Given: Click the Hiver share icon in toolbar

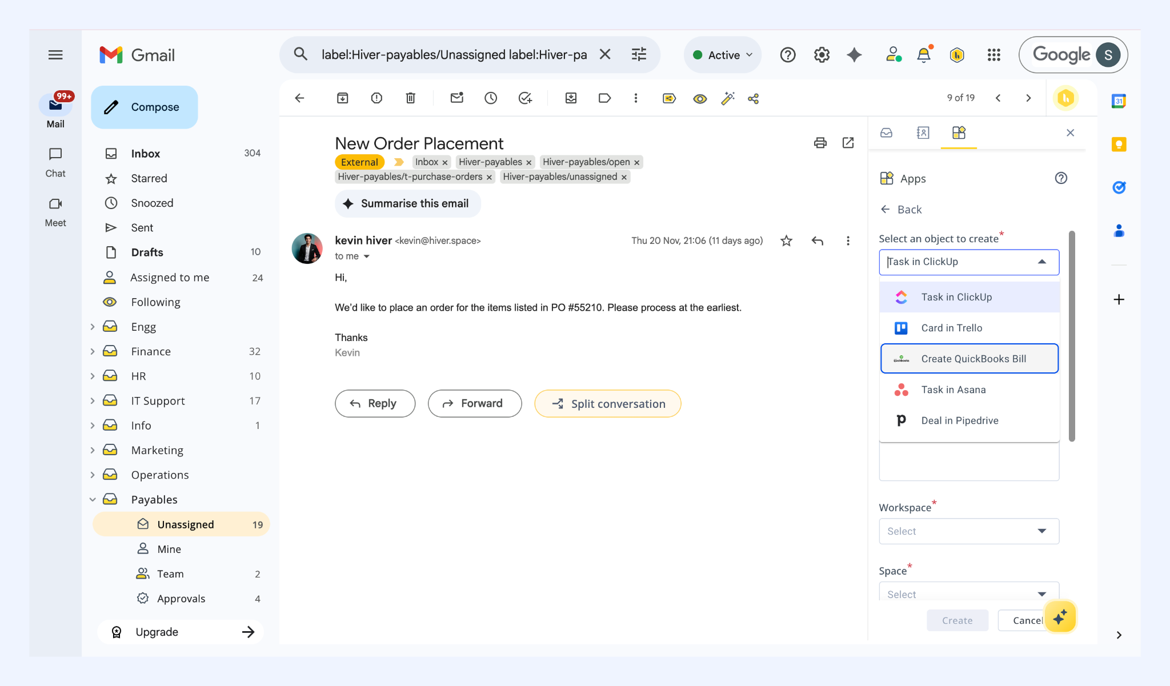Looking at the screenshot, I should pyautogui.click(x=754, y=98).
